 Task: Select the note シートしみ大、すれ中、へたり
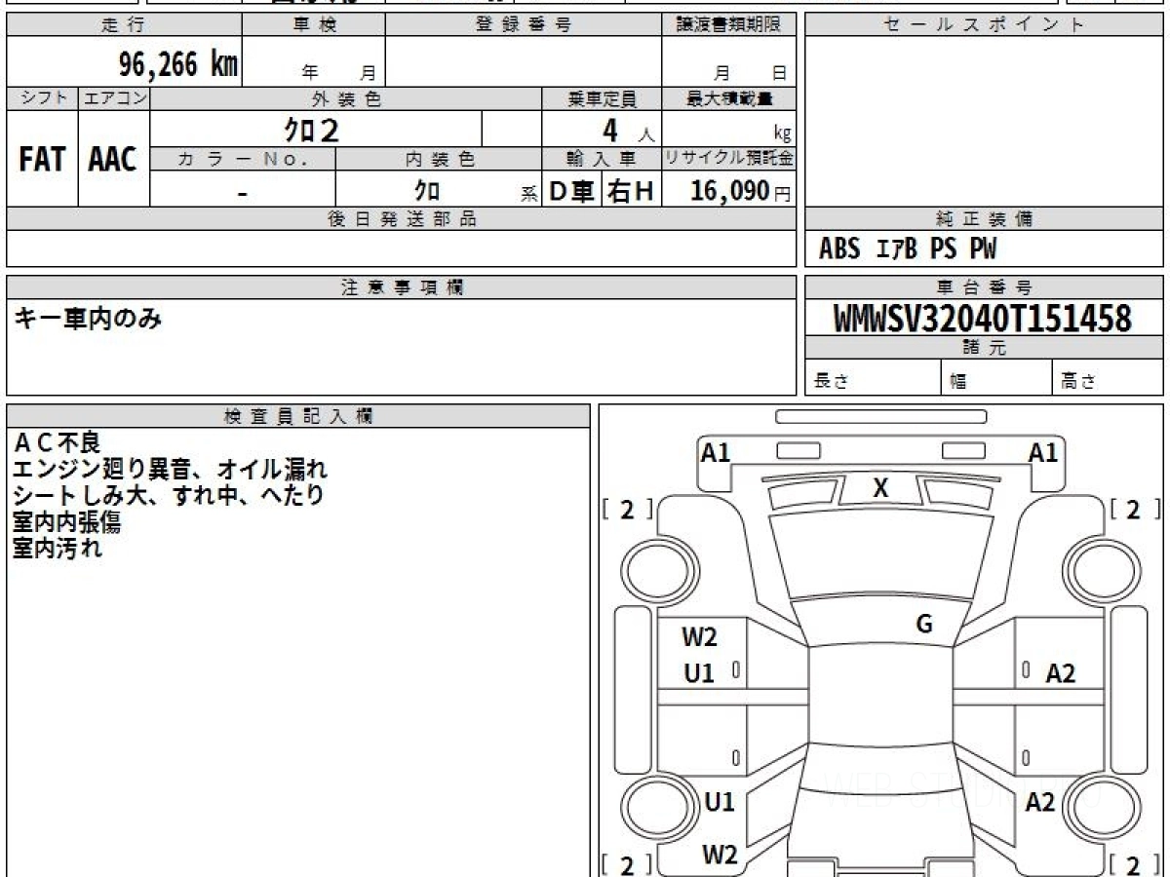tap(168, 495)
